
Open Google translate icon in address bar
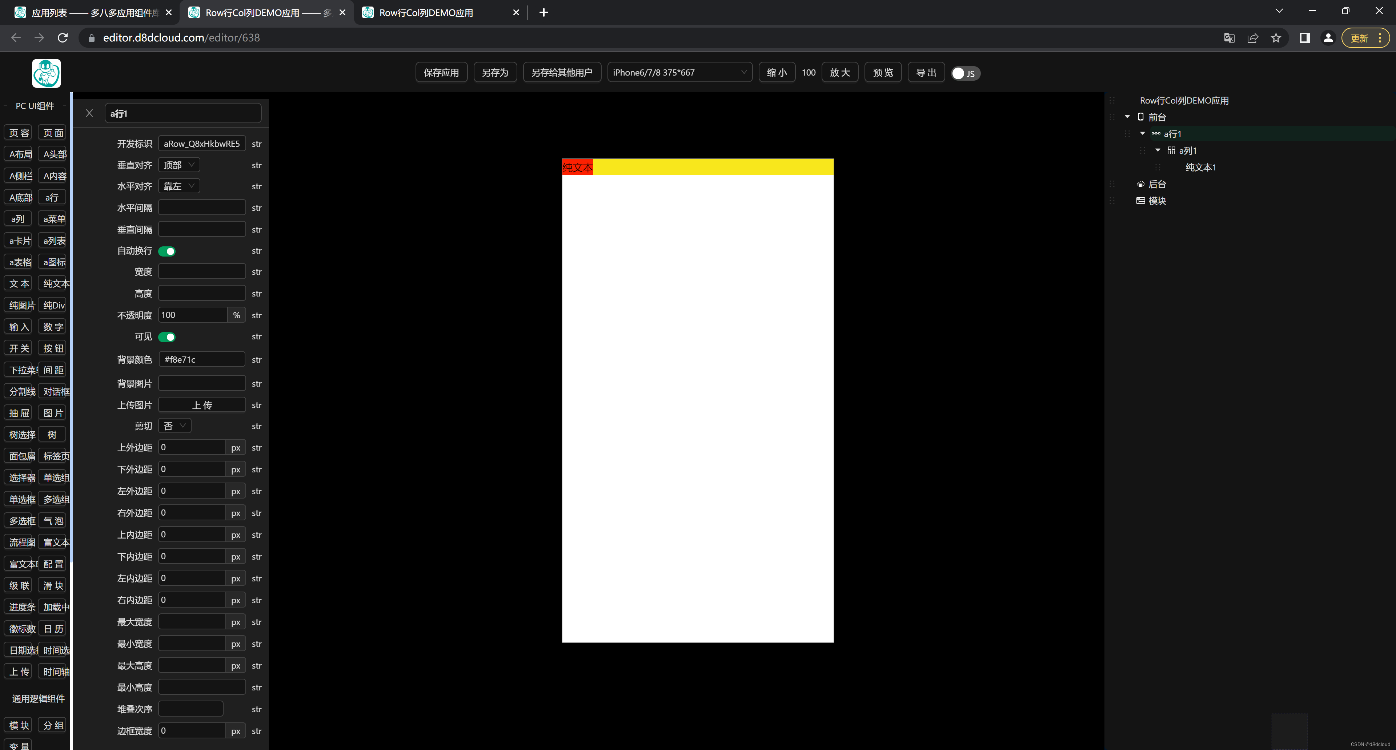[1229, 38]
